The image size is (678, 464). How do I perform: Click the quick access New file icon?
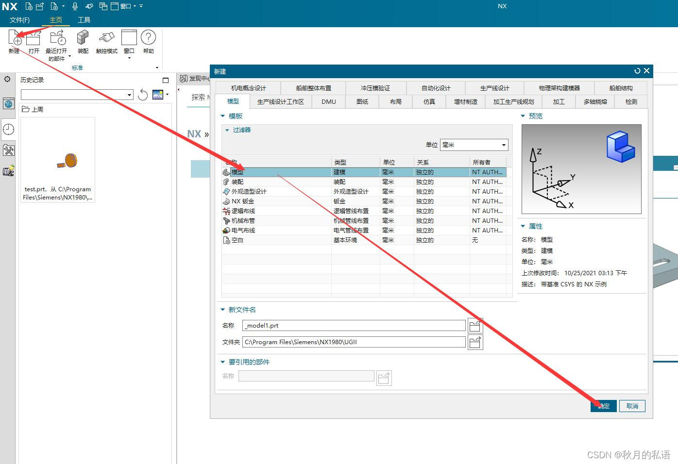(x=29, y=6)
